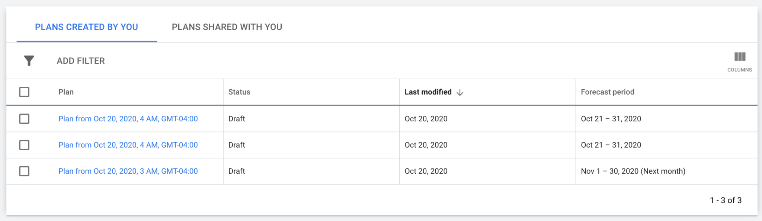This screenshot has height=221, width=762.
Task: Open the Columns customization icon
Action: (x=740, y=60)
